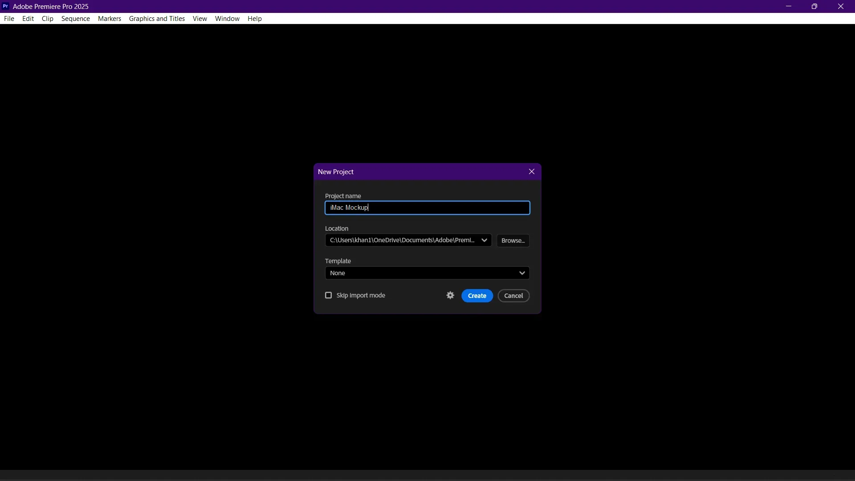This screenshot has width=855, height=481.
Task: Open the Clip menu
Action: 47,19
